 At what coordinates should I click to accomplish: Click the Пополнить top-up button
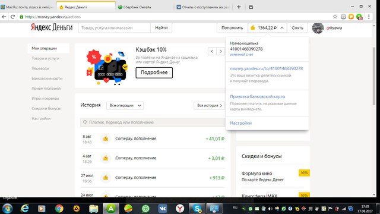tap(232, 28)
